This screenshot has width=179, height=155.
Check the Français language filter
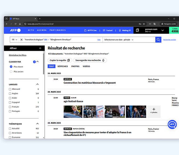(10, 107)
